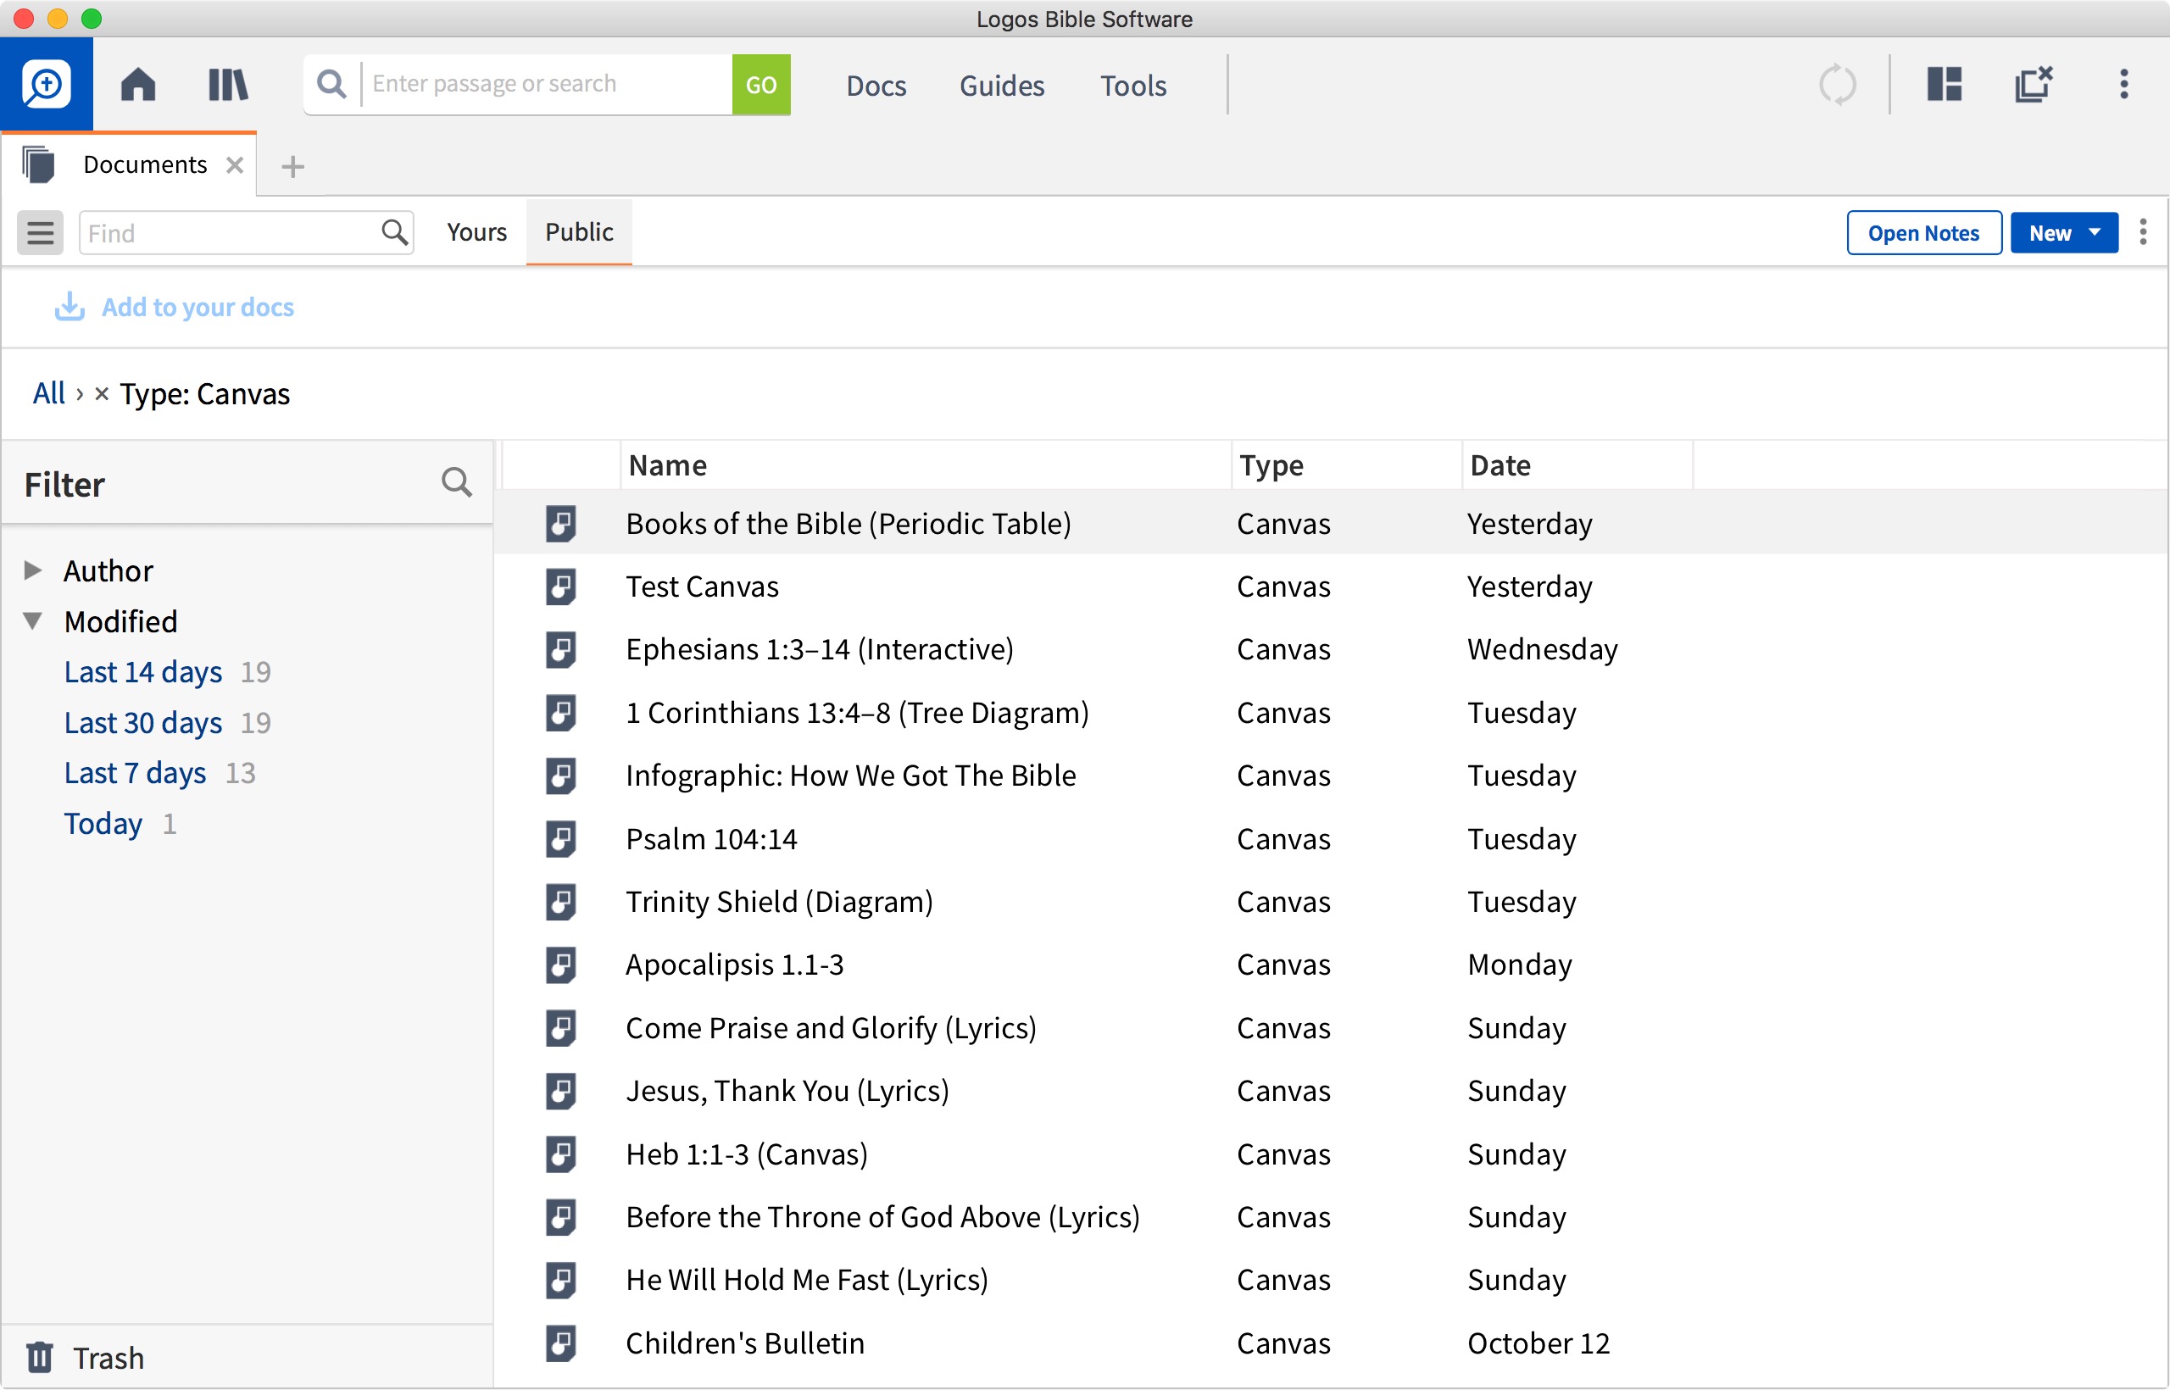Viewport: 2170px width, 1390px height.
Task: Sort by the Type column header
Action: [x=1346, y=464]
